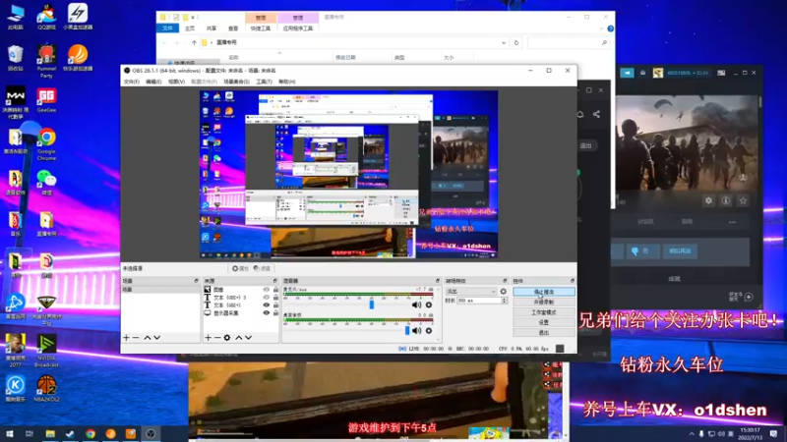Open transition properties gear in scene transitions
Screen dimensions: 787x442
(504, 291)
